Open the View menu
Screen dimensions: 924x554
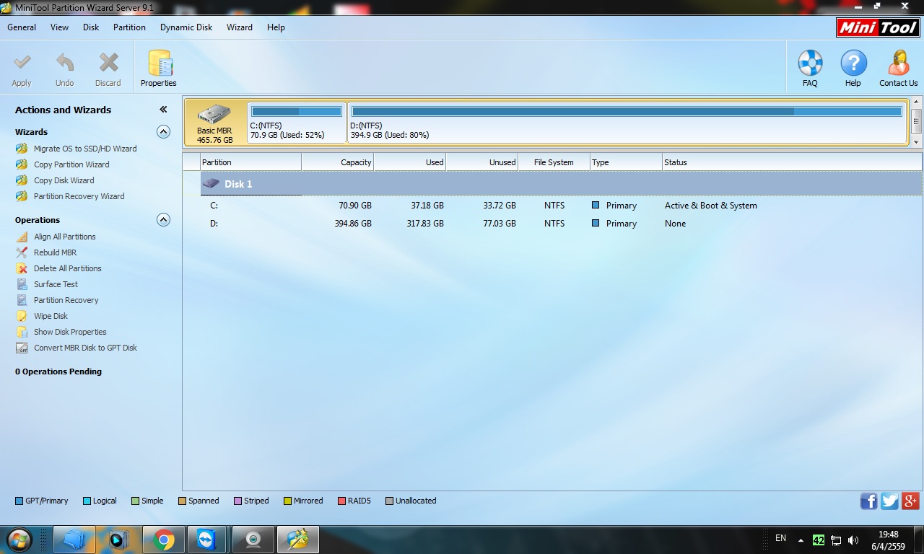(x=60, y=27)
